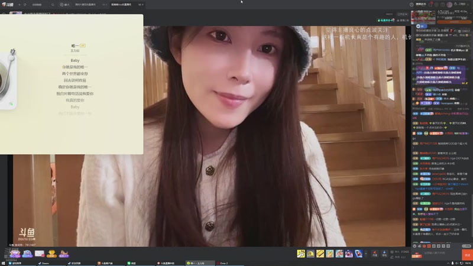
Task: Click the search magnifier icon
Action: [53, 5]
